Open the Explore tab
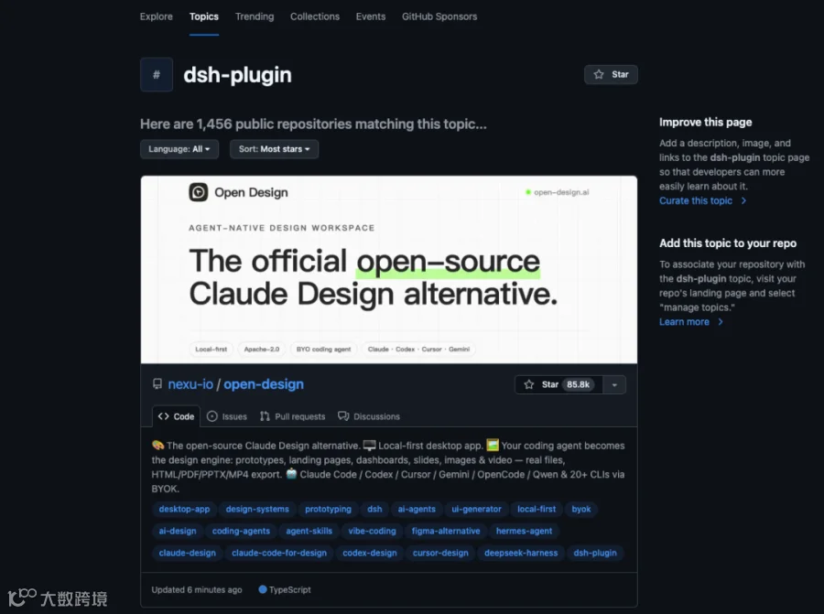 [156, 16]
